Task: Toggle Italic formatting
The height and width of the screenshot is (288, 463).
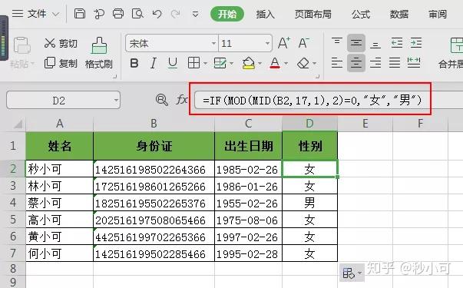Action: 154,63
